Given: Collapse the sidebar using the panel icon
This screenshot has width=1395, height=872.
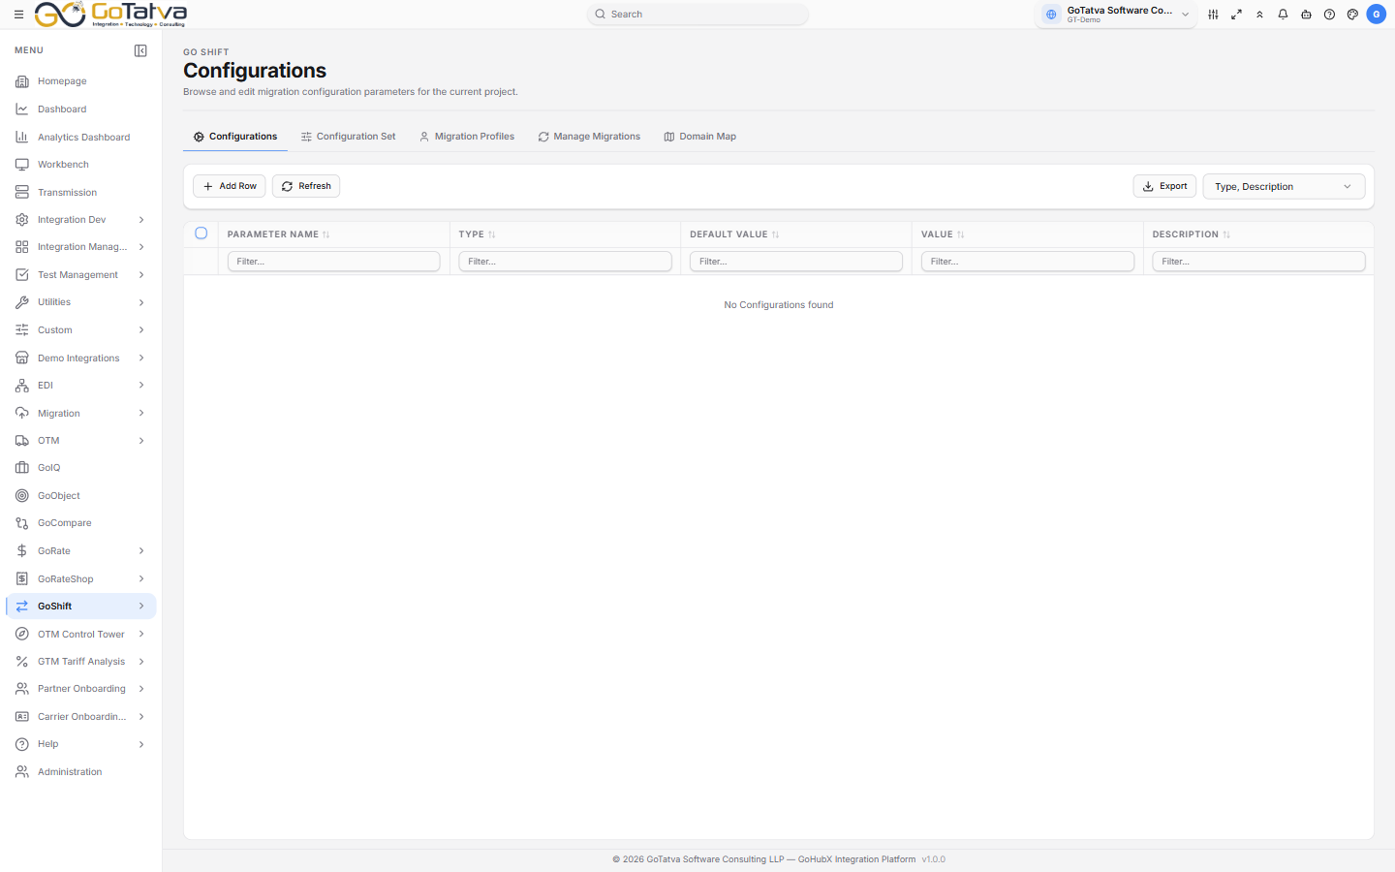Looking at the screenshot, I should [x=140, y=50].
